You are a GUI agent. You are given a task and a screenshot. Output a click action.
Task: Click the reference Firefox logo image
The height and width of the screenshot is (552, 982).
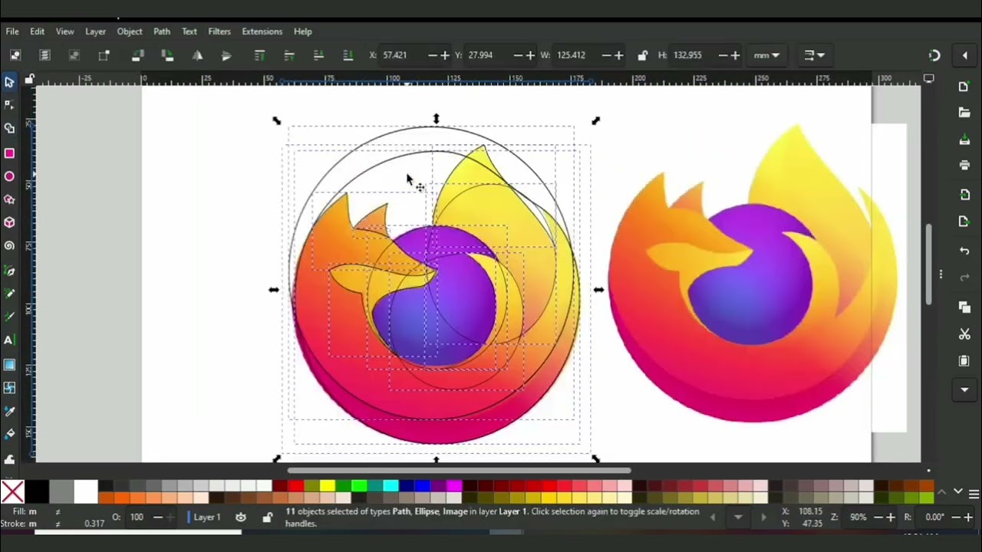click(x=752, y=274)
